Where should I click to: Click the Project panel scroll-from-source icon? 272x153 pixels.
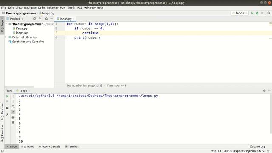[34, 19]
